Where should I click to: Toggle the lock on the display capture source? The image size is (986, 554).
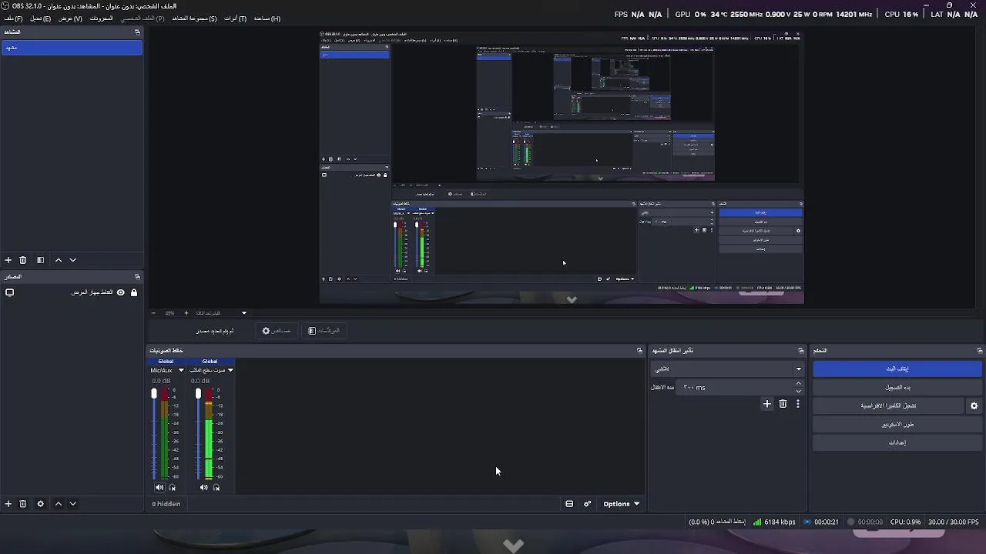point(134,292)
